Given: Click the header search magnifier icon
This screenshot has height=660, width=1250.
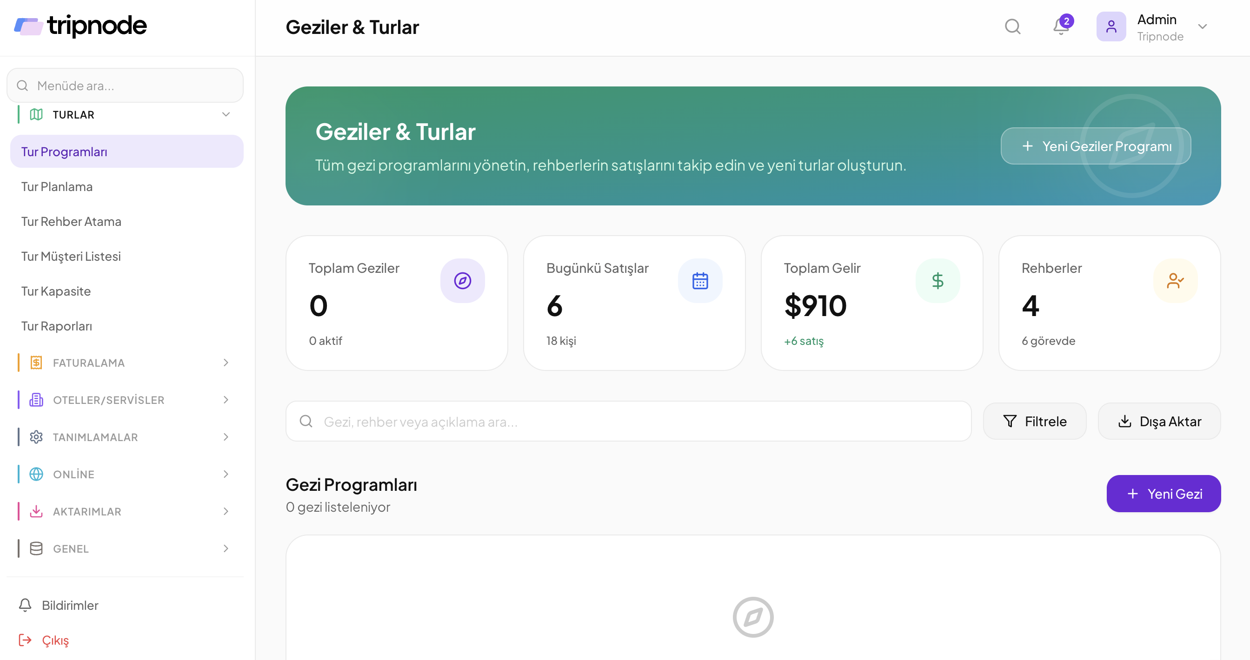Looking at the screenshot, I should point(1012,26).
